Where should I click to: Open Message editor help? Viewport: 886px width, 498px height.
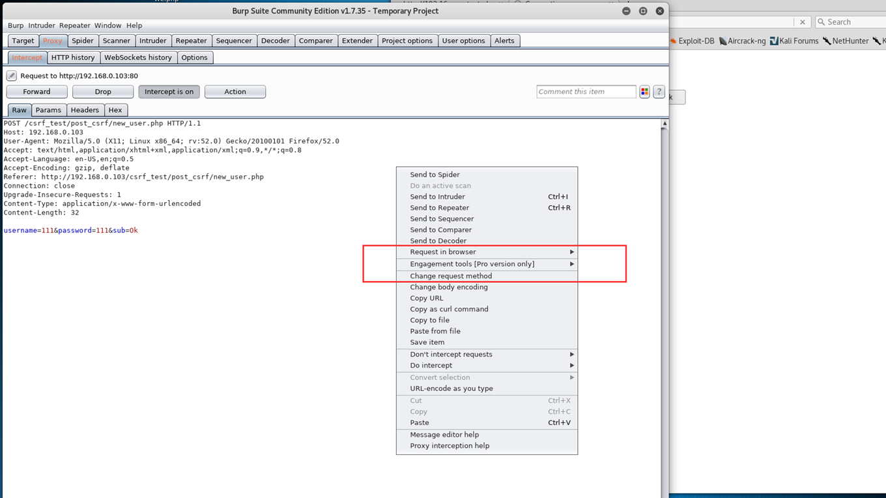487,435
